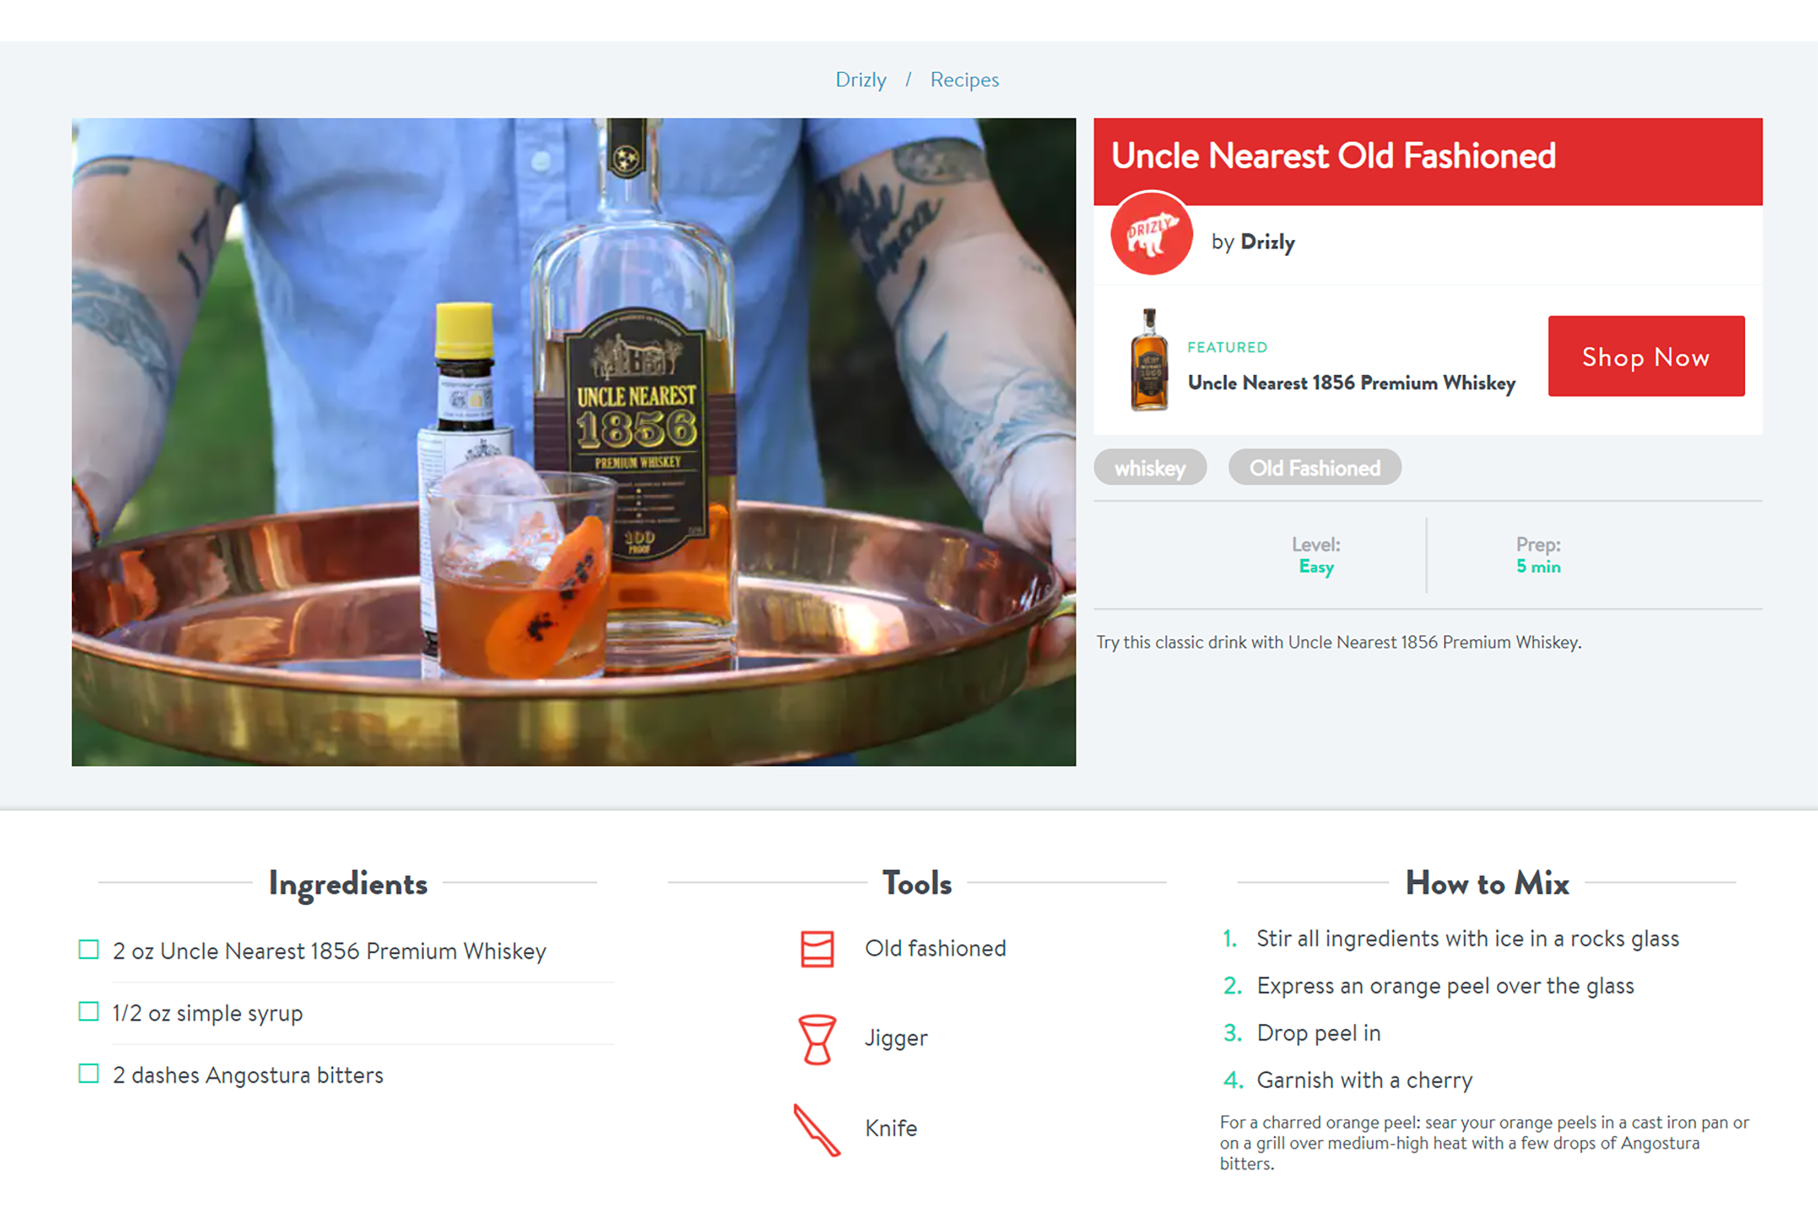Select the Old Fashioned tag pill
The image size is (1818, 1210).
pyautogui.click(x=1314, y=468)
